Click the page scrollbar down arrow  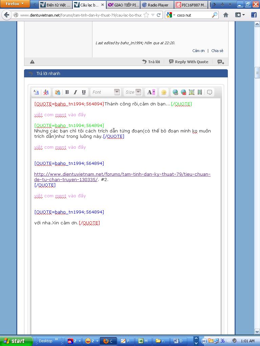tap(257, 332)
